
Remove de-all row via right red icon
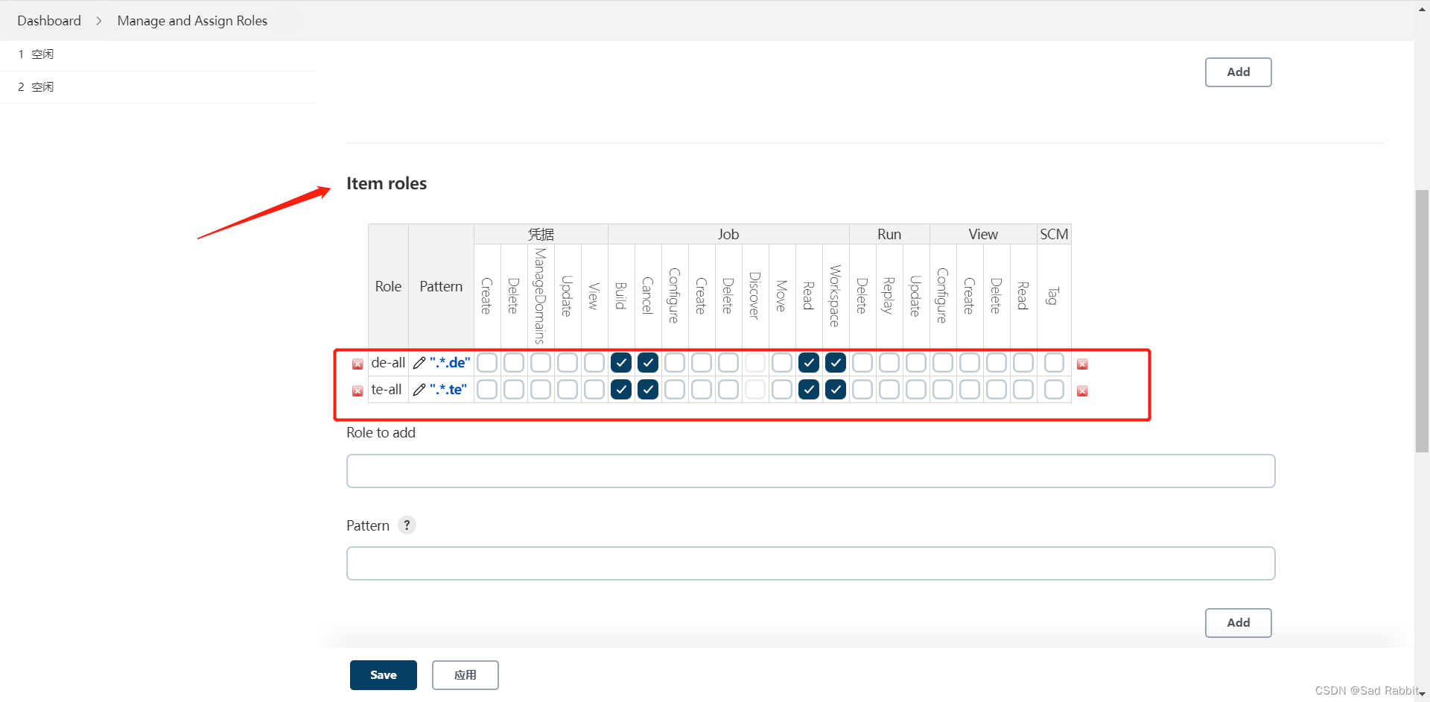[x=1082, y=364]
